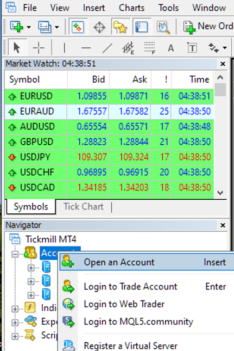
Task: Choose Login to MQL5.community
Action: pos(147,322)
